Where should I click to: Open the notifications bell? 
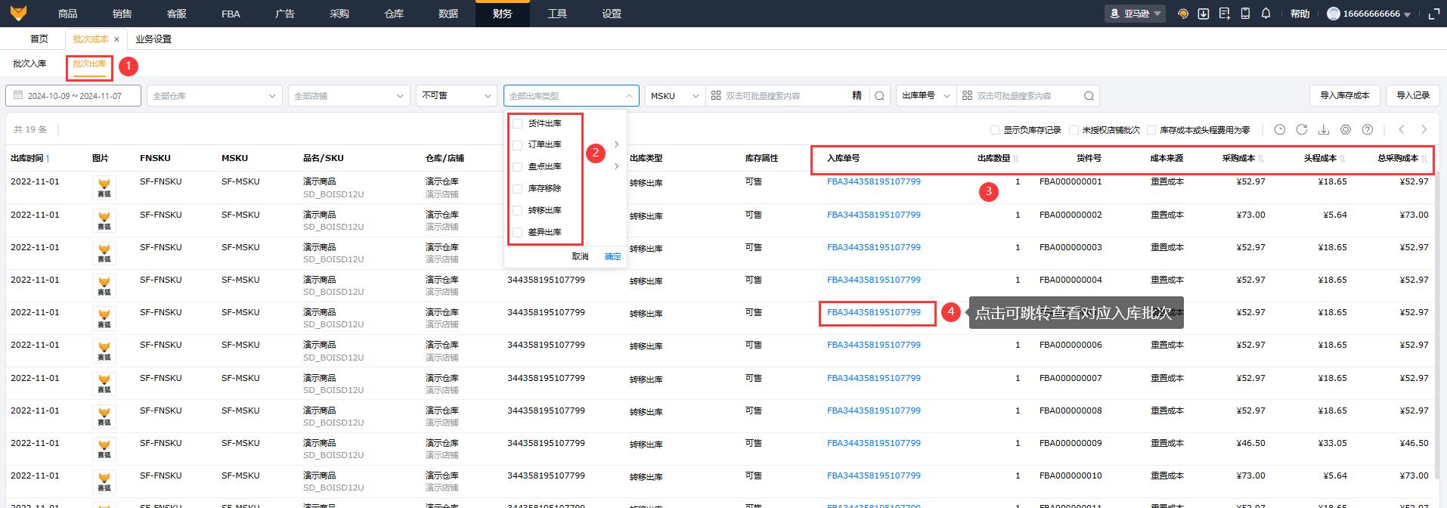click(x=1266, y=14)
